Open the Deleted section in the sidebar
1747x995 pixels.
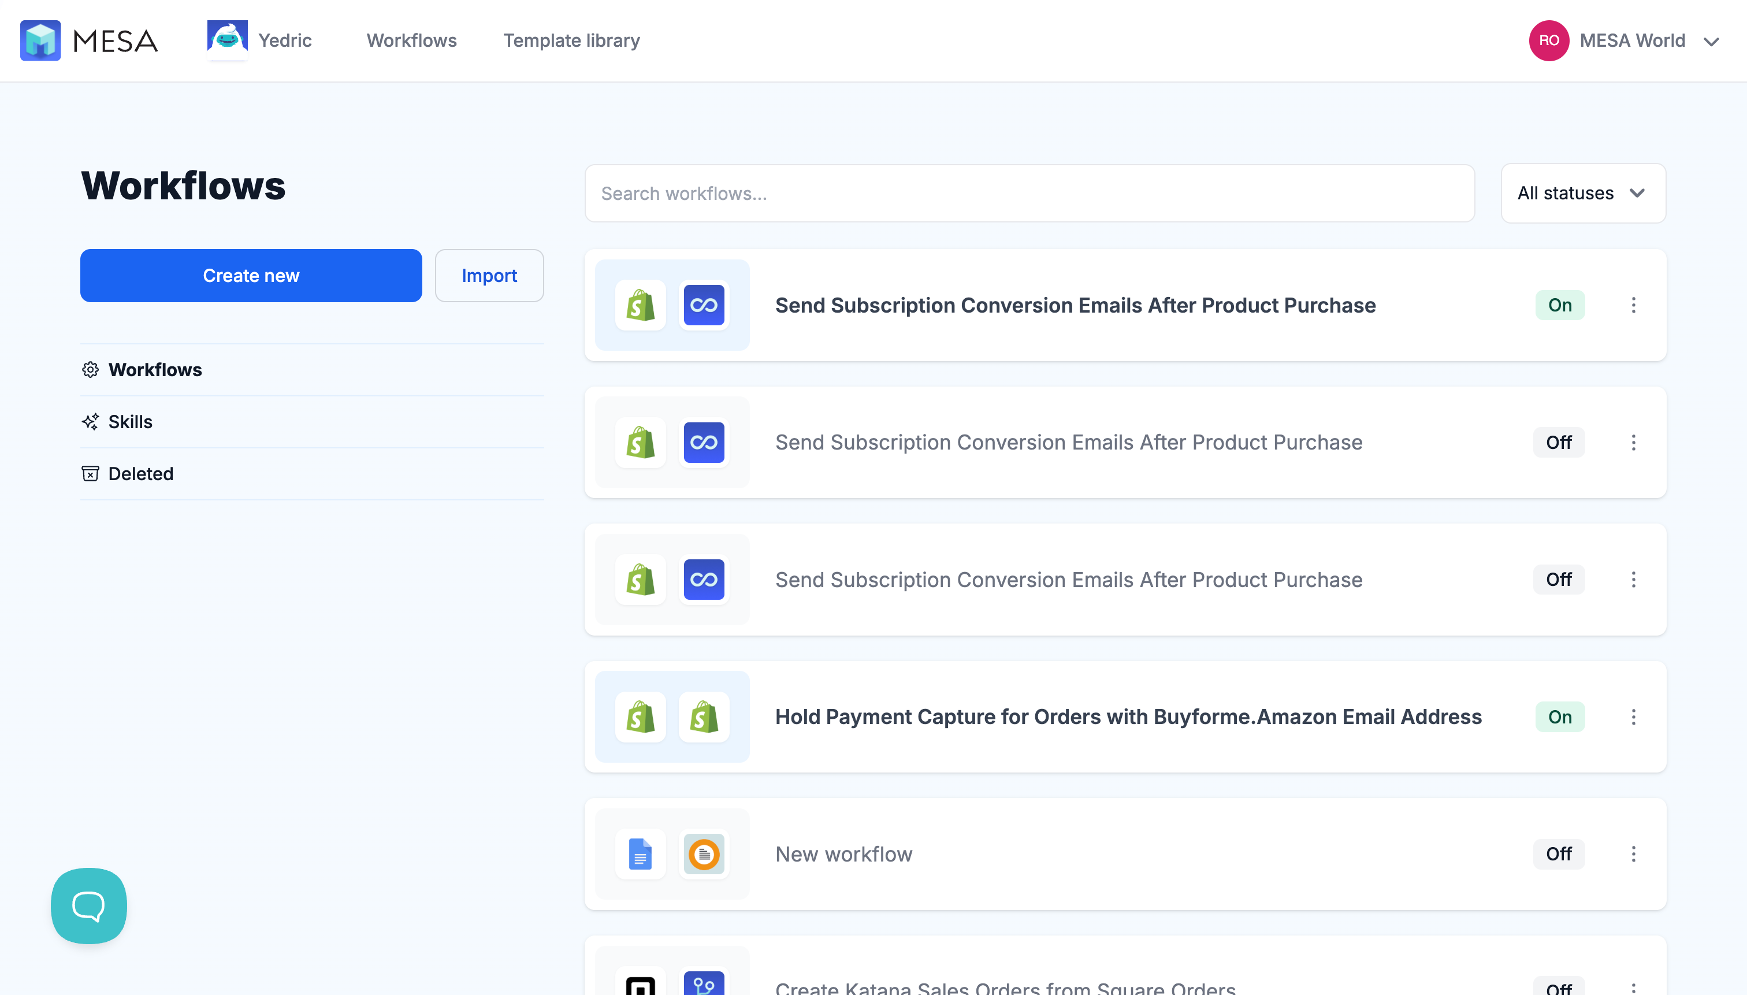[x=312, y=474]
